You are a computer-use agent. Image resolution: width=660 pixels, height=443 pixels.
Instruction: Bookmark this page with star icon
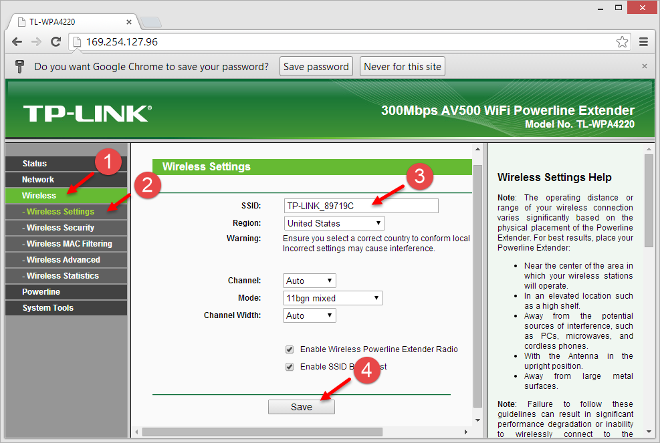click(622, 42)
